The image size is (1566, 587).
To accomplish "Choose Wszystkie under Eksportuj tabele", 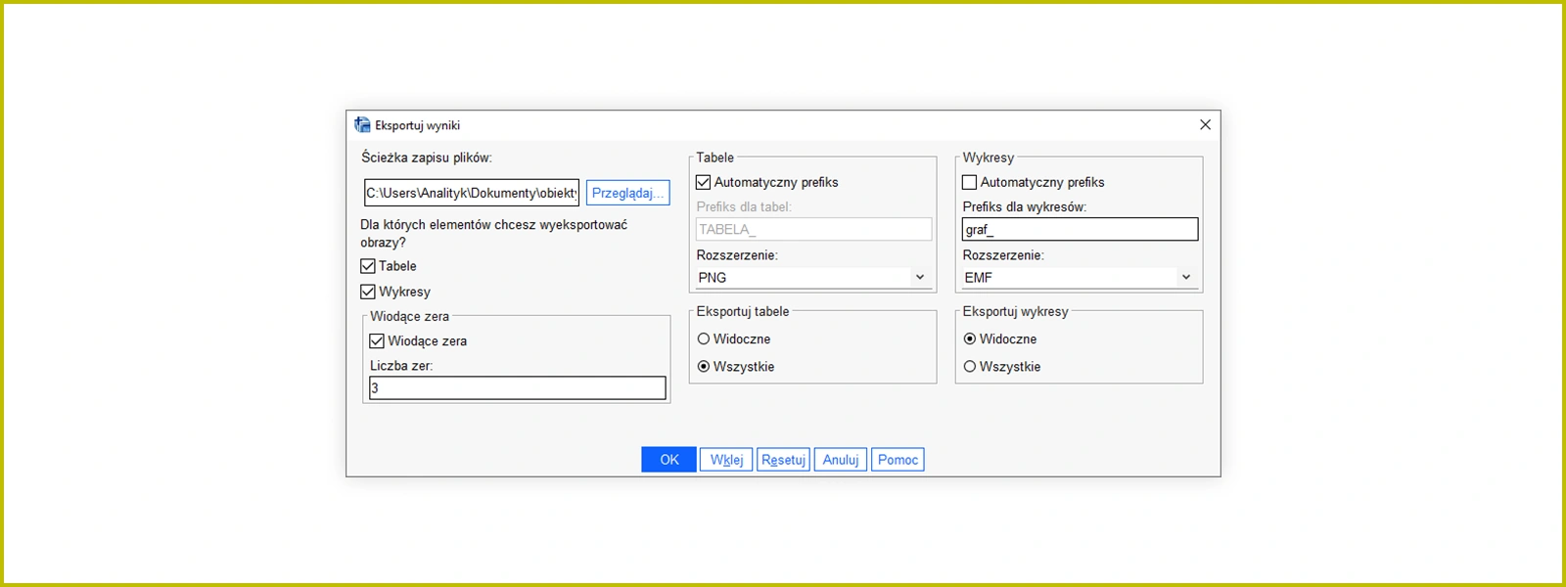I will click(704, 367).
